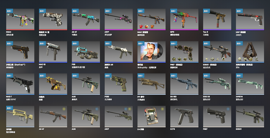Click the stickers applied on M4A1 消音型

(147, 27)
